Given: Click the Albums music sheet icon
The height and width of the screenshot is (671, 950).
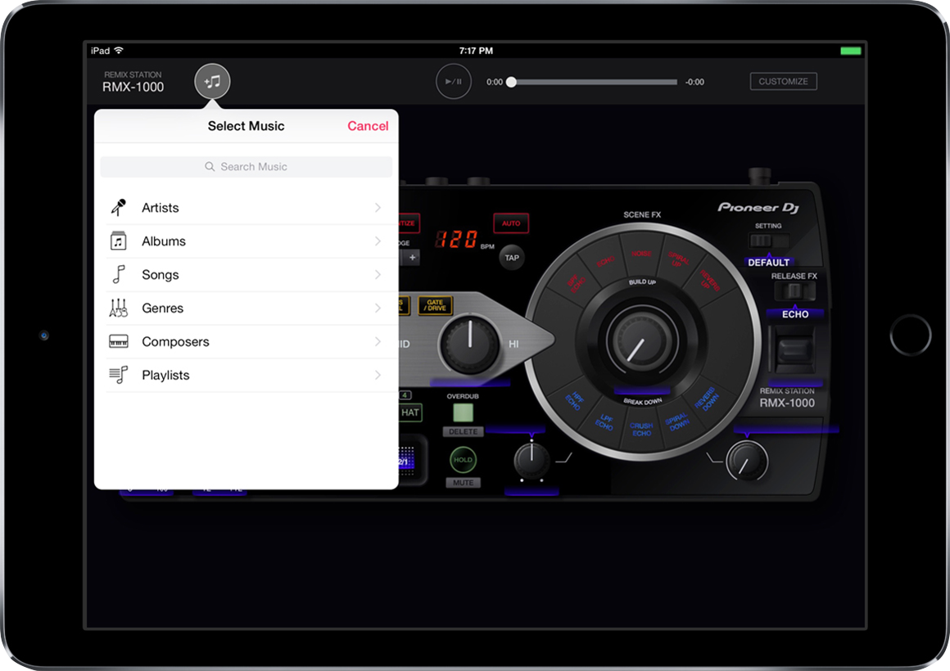Looking at the screenshot, I should coord(118,241).
